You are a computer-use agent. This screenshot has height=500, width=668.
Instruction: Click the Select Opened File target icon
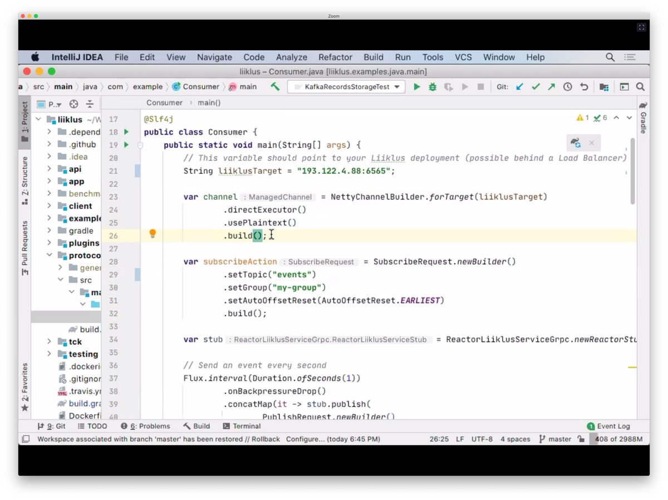tap(73, 104)
